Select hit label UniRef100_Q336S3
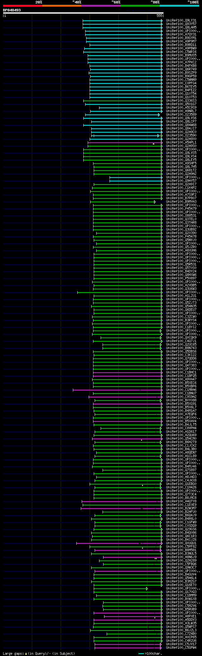The height and width of the screenshot is (656, 202). (182, 101)
